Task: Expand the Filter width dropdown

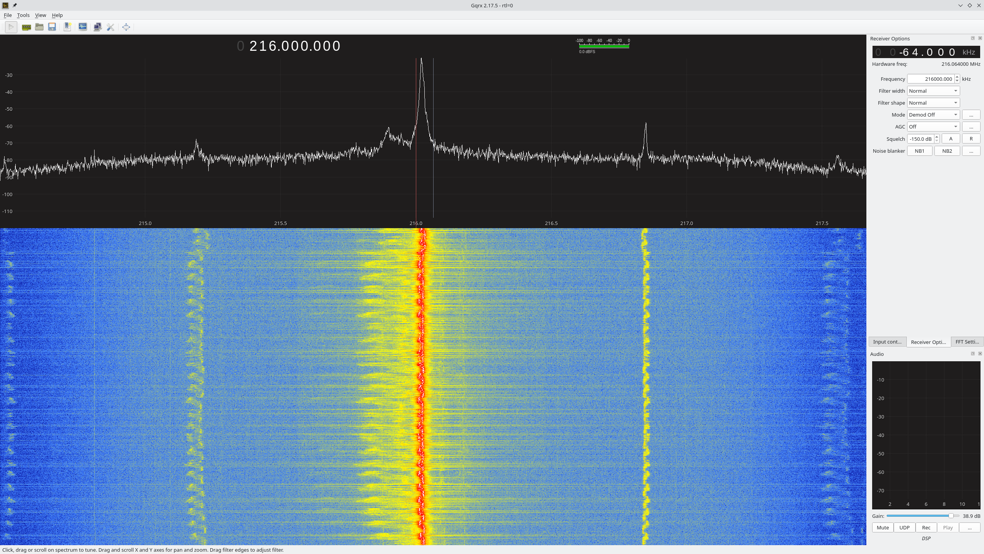Action: click(933, 91)
